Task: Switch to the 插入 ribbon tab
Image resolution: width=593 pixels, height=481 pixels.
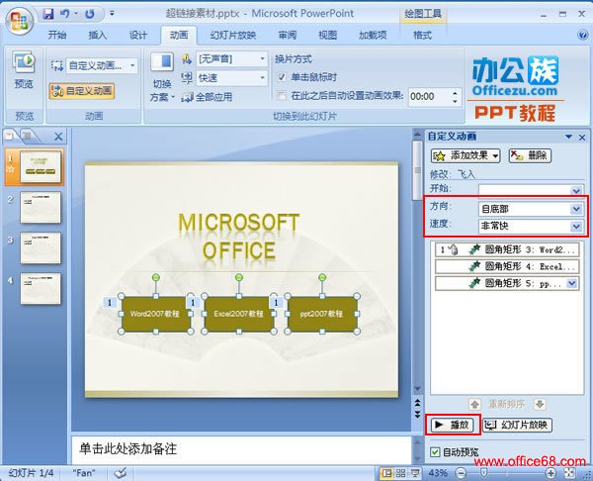Action: (98, 36)
